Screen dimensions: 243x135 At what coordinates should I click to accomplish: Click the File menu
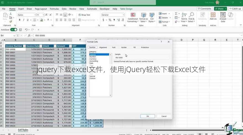click(4, 9)
